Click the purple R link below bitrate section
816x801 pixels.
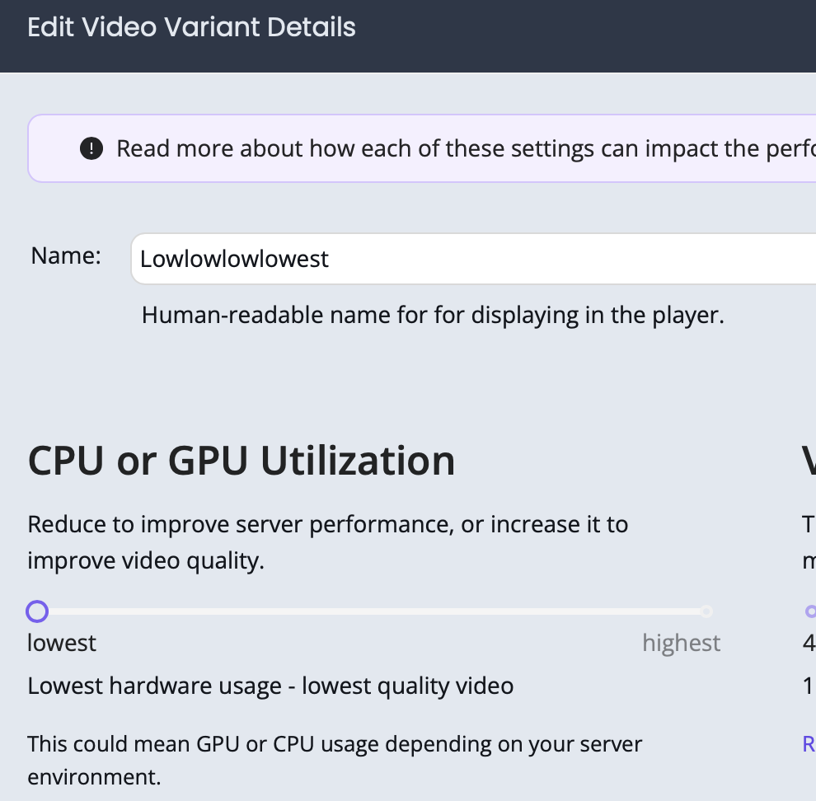point(808,744)
